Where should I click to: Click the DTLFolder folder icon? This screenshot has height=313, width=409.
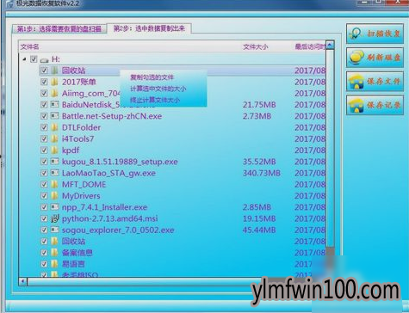(54, 127)
